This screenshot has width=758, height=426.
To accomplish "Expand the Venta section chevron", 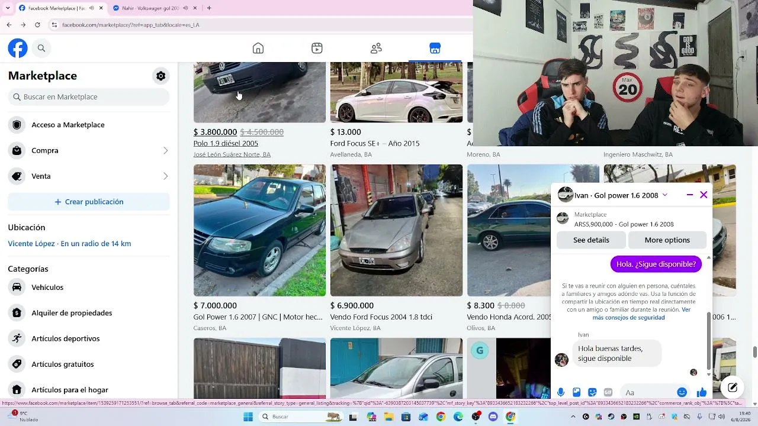I will pos(165,176).
